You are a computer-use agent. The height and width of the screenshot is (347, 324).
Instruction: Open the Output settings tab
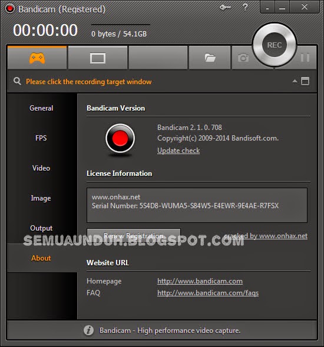click(x=41, y=228)
